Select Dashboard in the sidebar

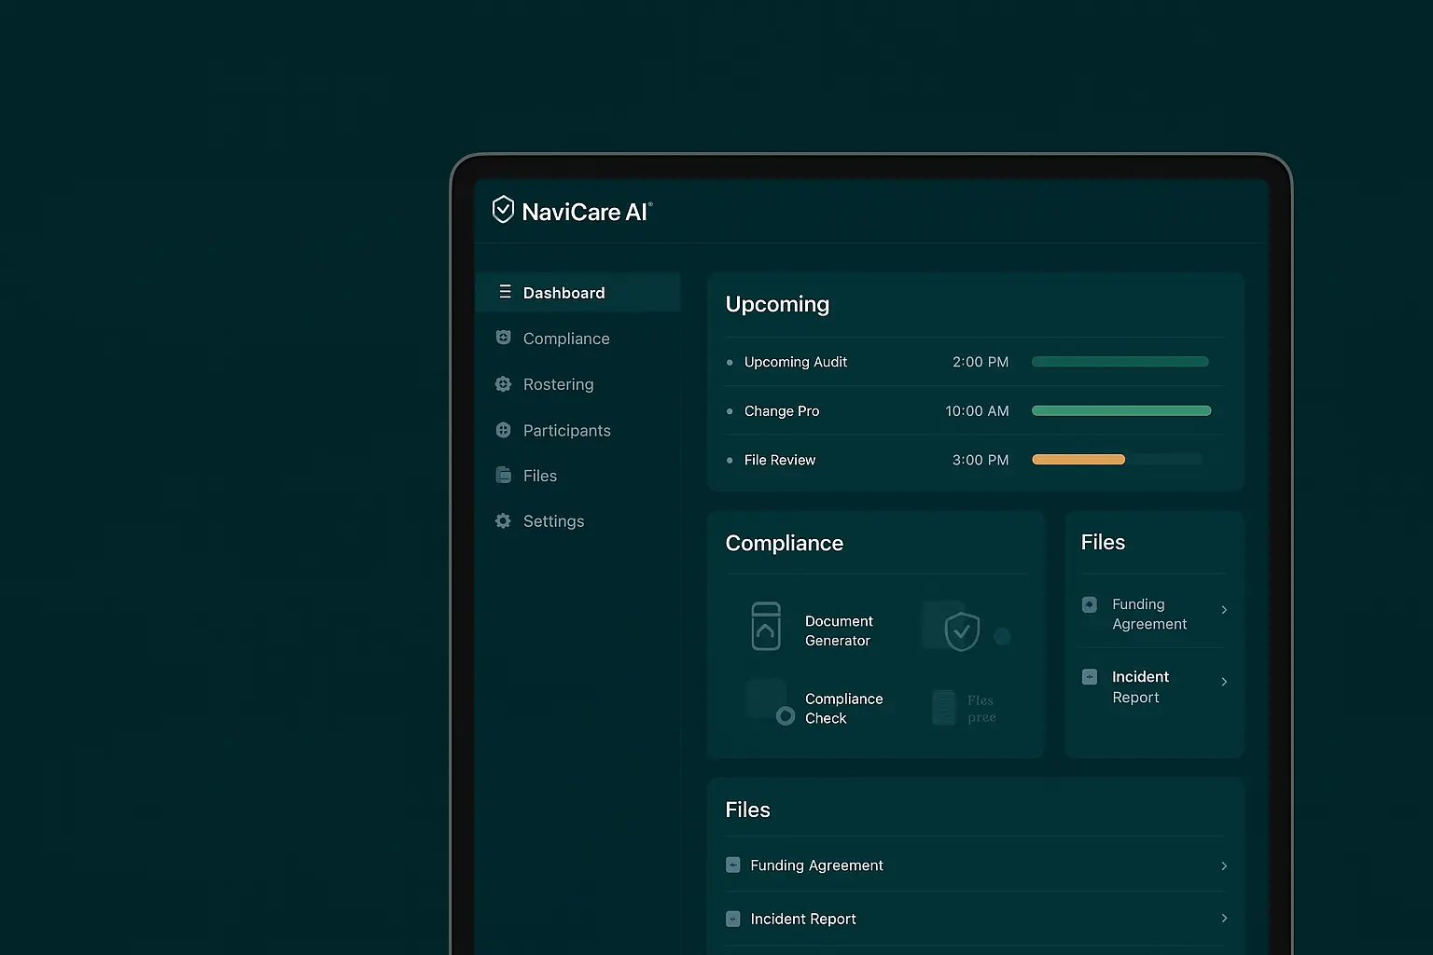[563, 293]
